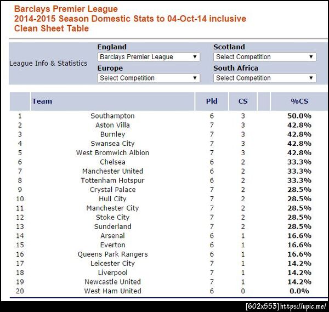Click the Barclays Premier League page title
The image size is (329, 312).
[66, 9]
